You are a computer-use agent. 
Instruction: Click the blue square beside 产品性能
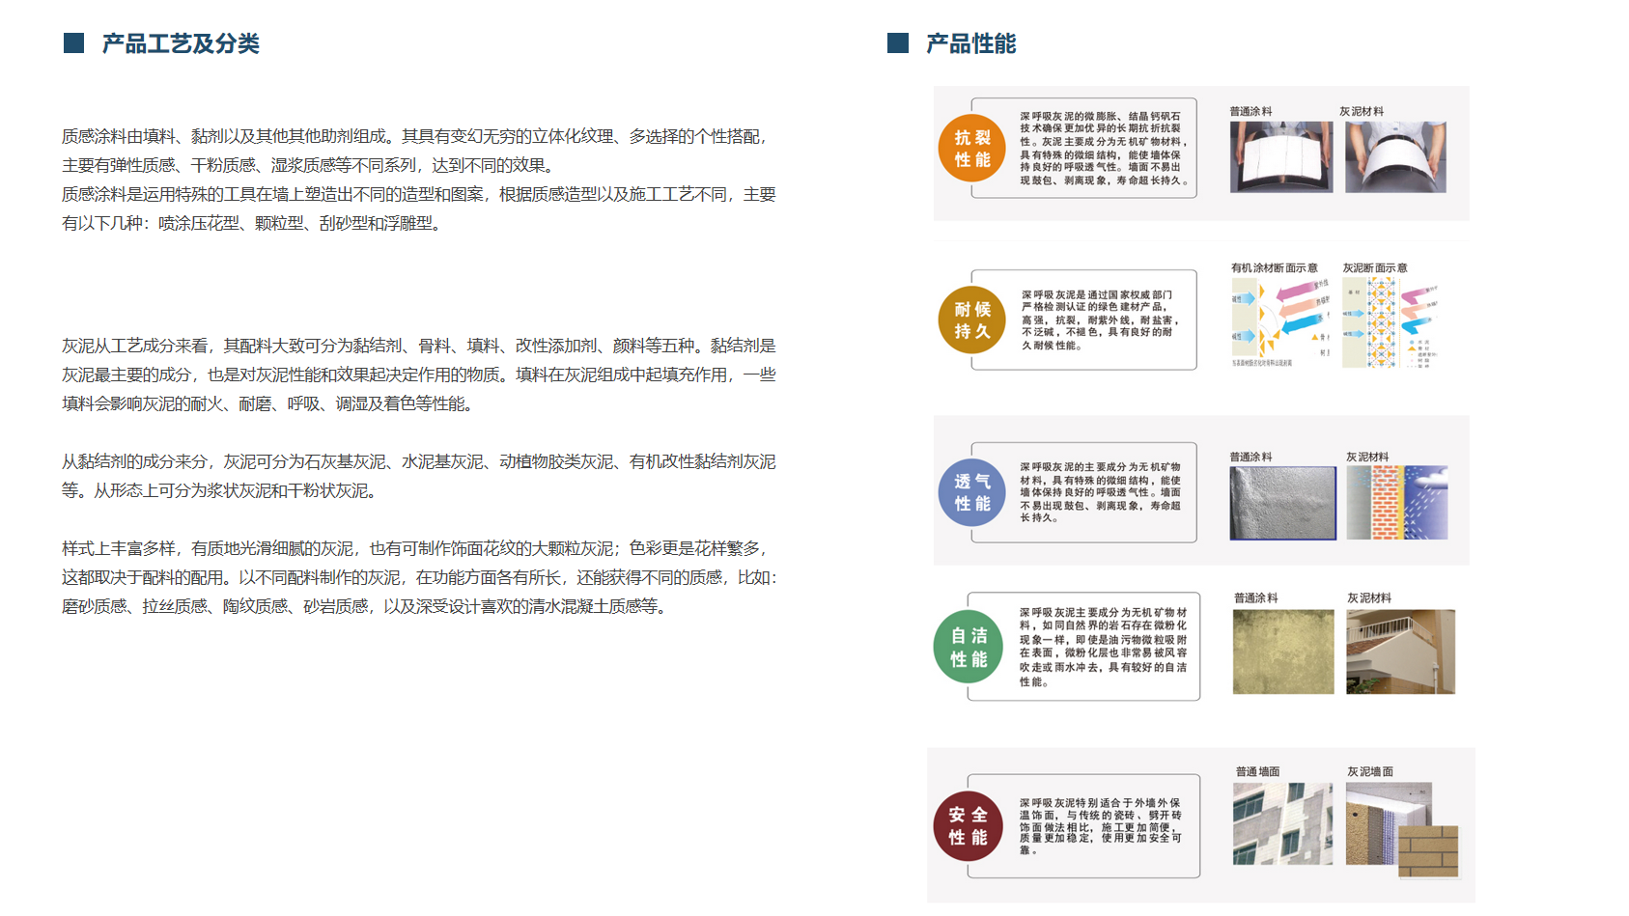pos(898,43)
